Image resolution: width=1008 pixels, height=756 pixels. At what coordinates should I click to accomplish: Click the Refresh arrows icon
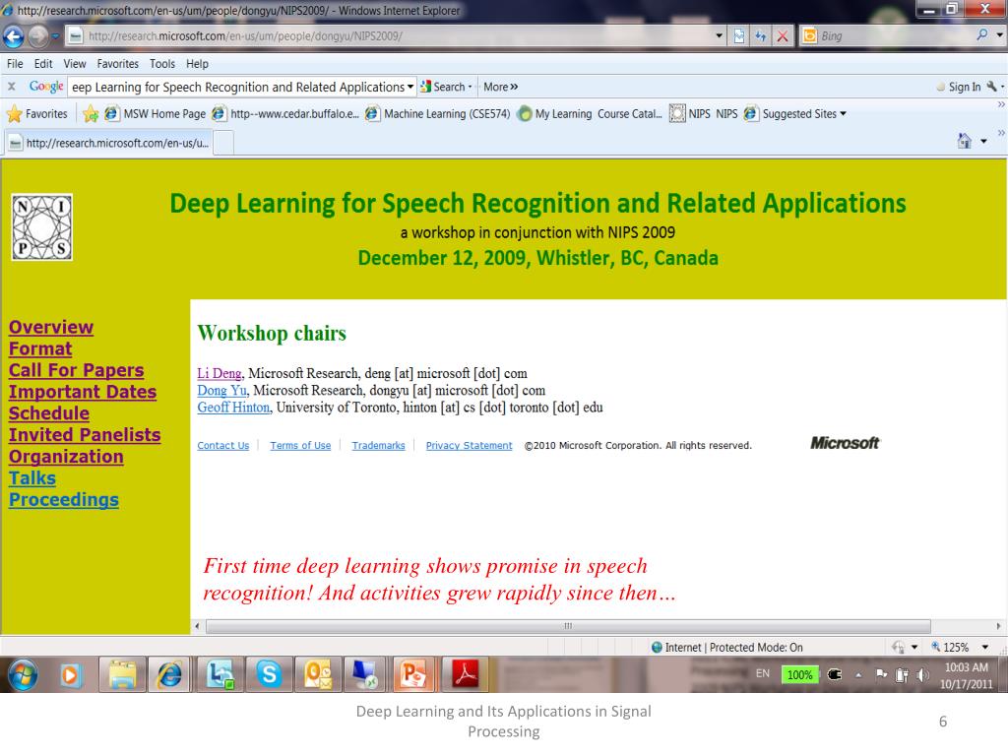click(761, 36)
